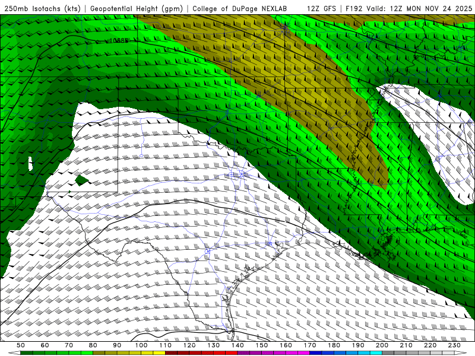
Task: Click the 80 label on the color bar
Action: point(93,345)
